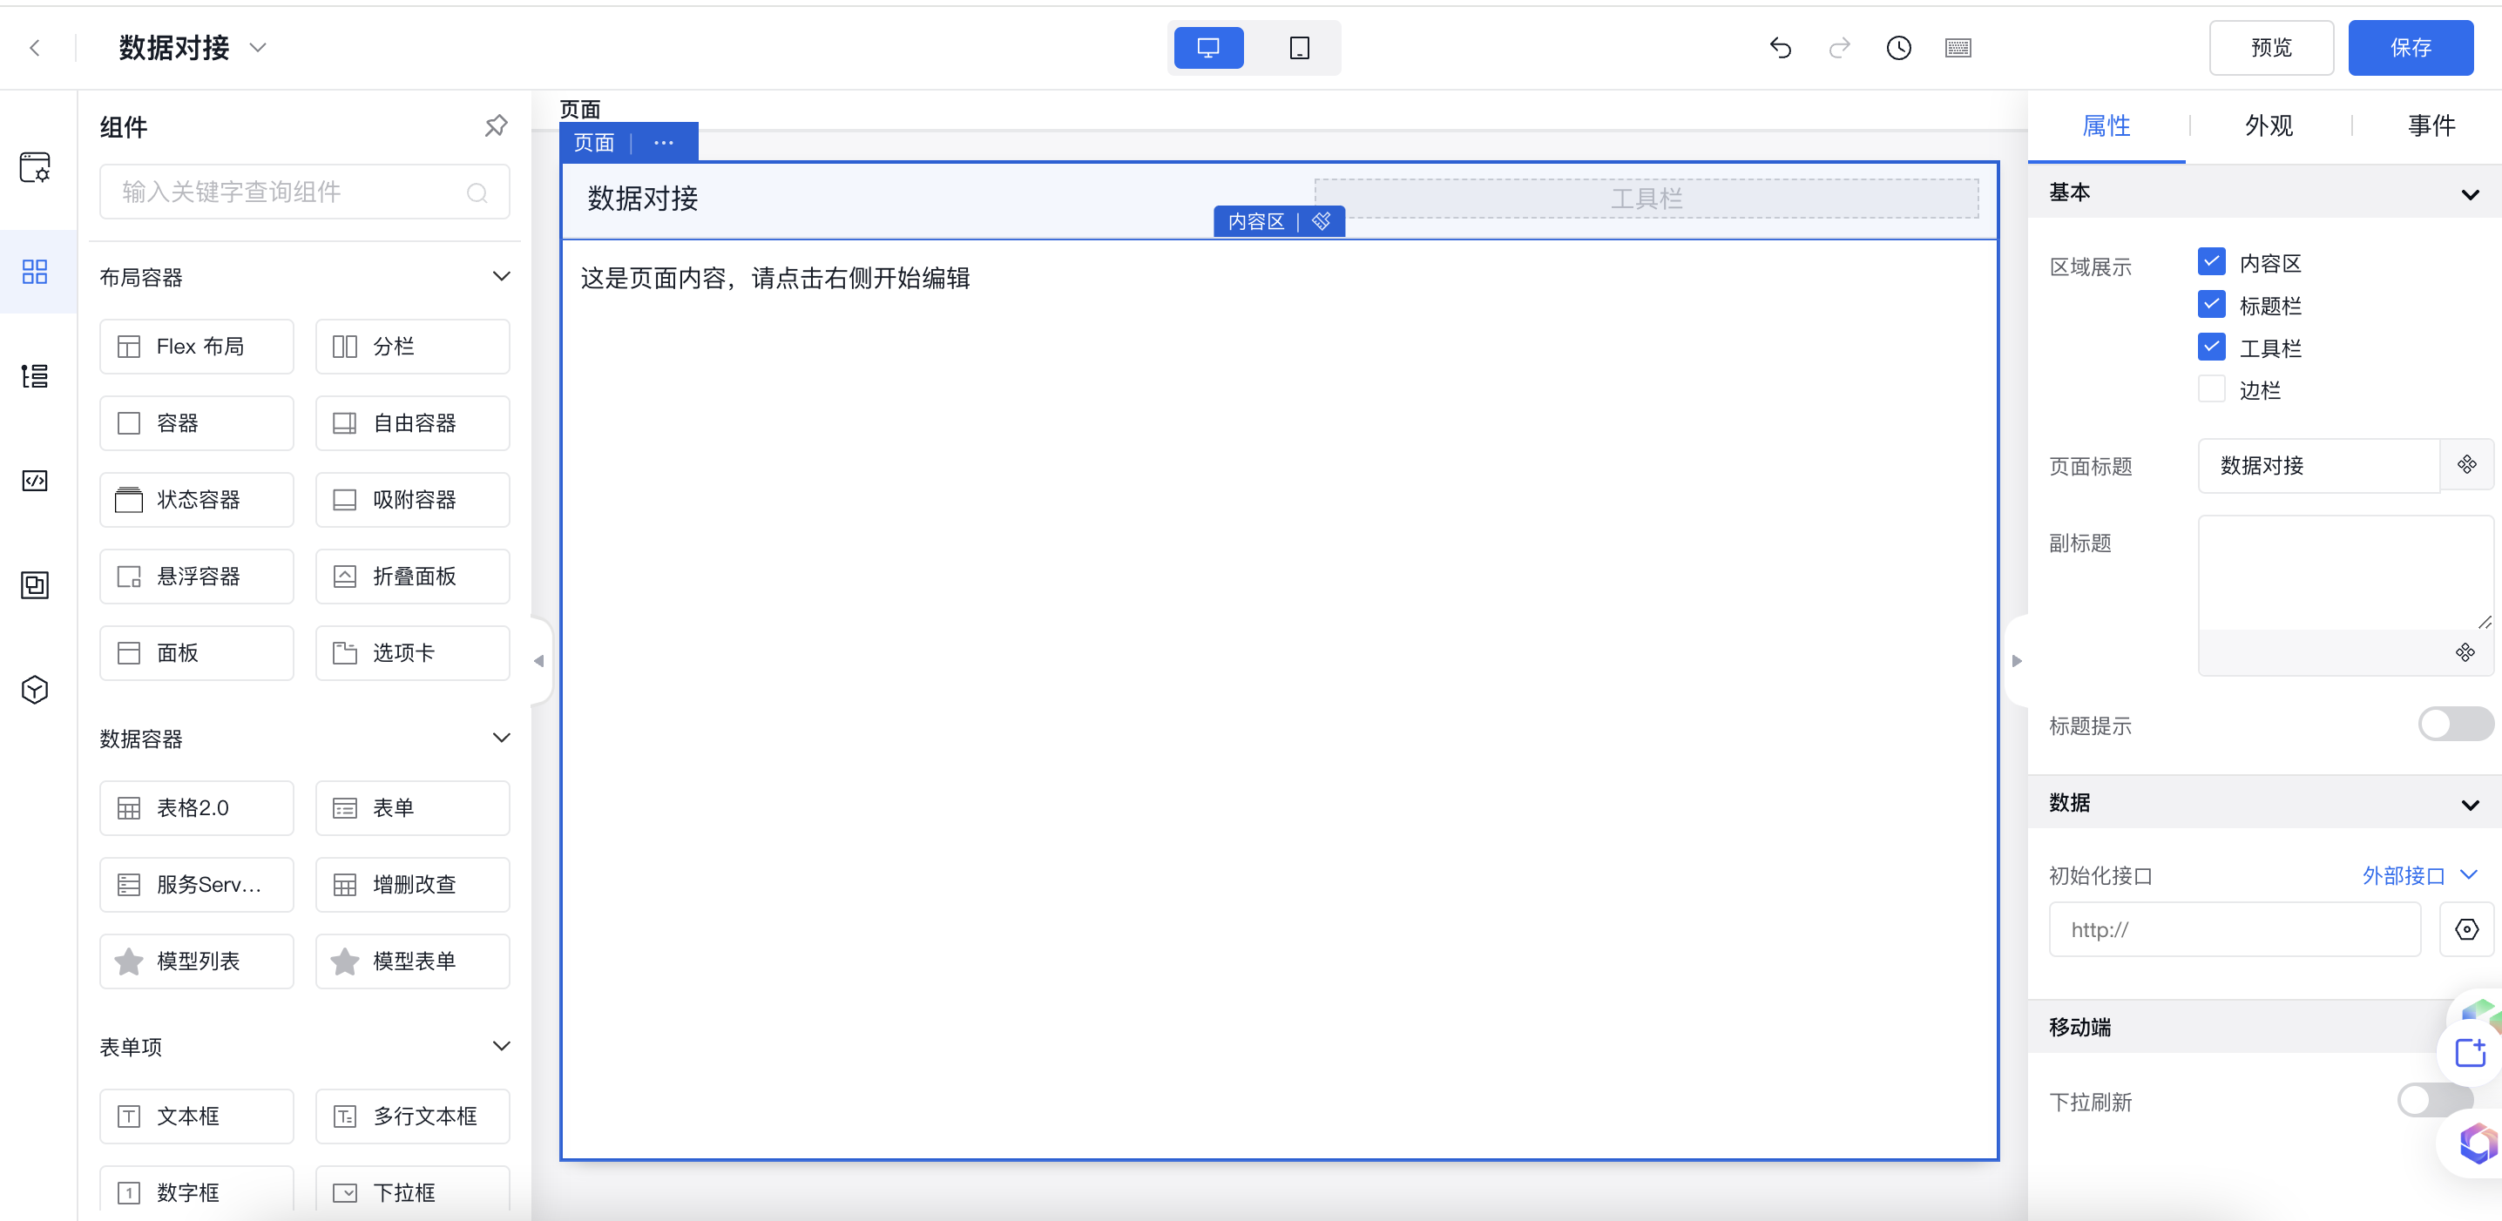Open keyboard shortcuts icon

1958,48
